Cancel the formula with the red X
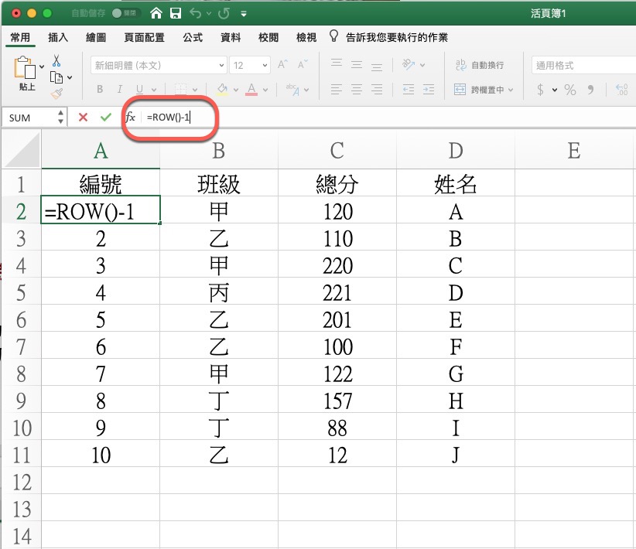636x549 pixels. coord(83,118)
